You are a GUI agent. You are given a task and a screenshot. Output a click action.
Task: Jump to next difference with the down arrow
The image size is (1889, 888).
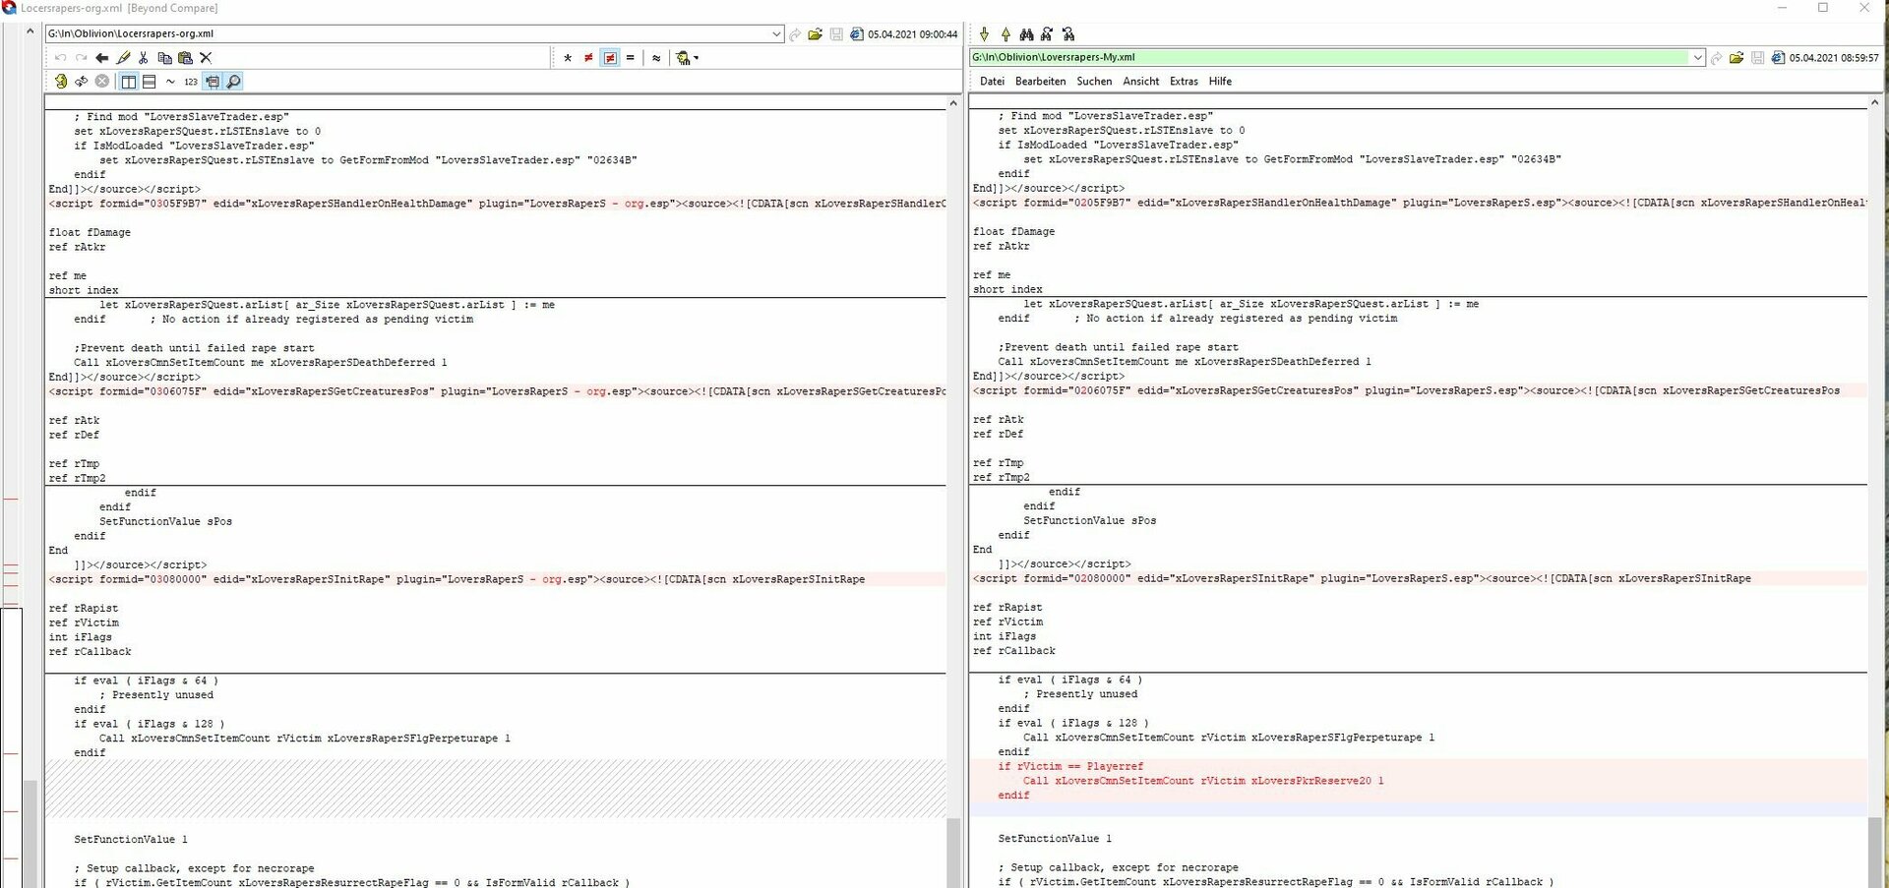click(984, 34)
